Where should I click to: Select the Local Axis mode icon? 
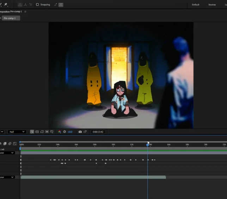pos(20,5)
